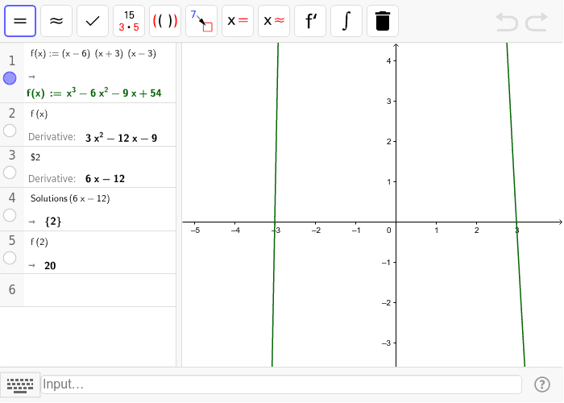Image resolution: width=564 pixels, height=403 pixels.
Task: Select row header number 5
Action: 12,240
